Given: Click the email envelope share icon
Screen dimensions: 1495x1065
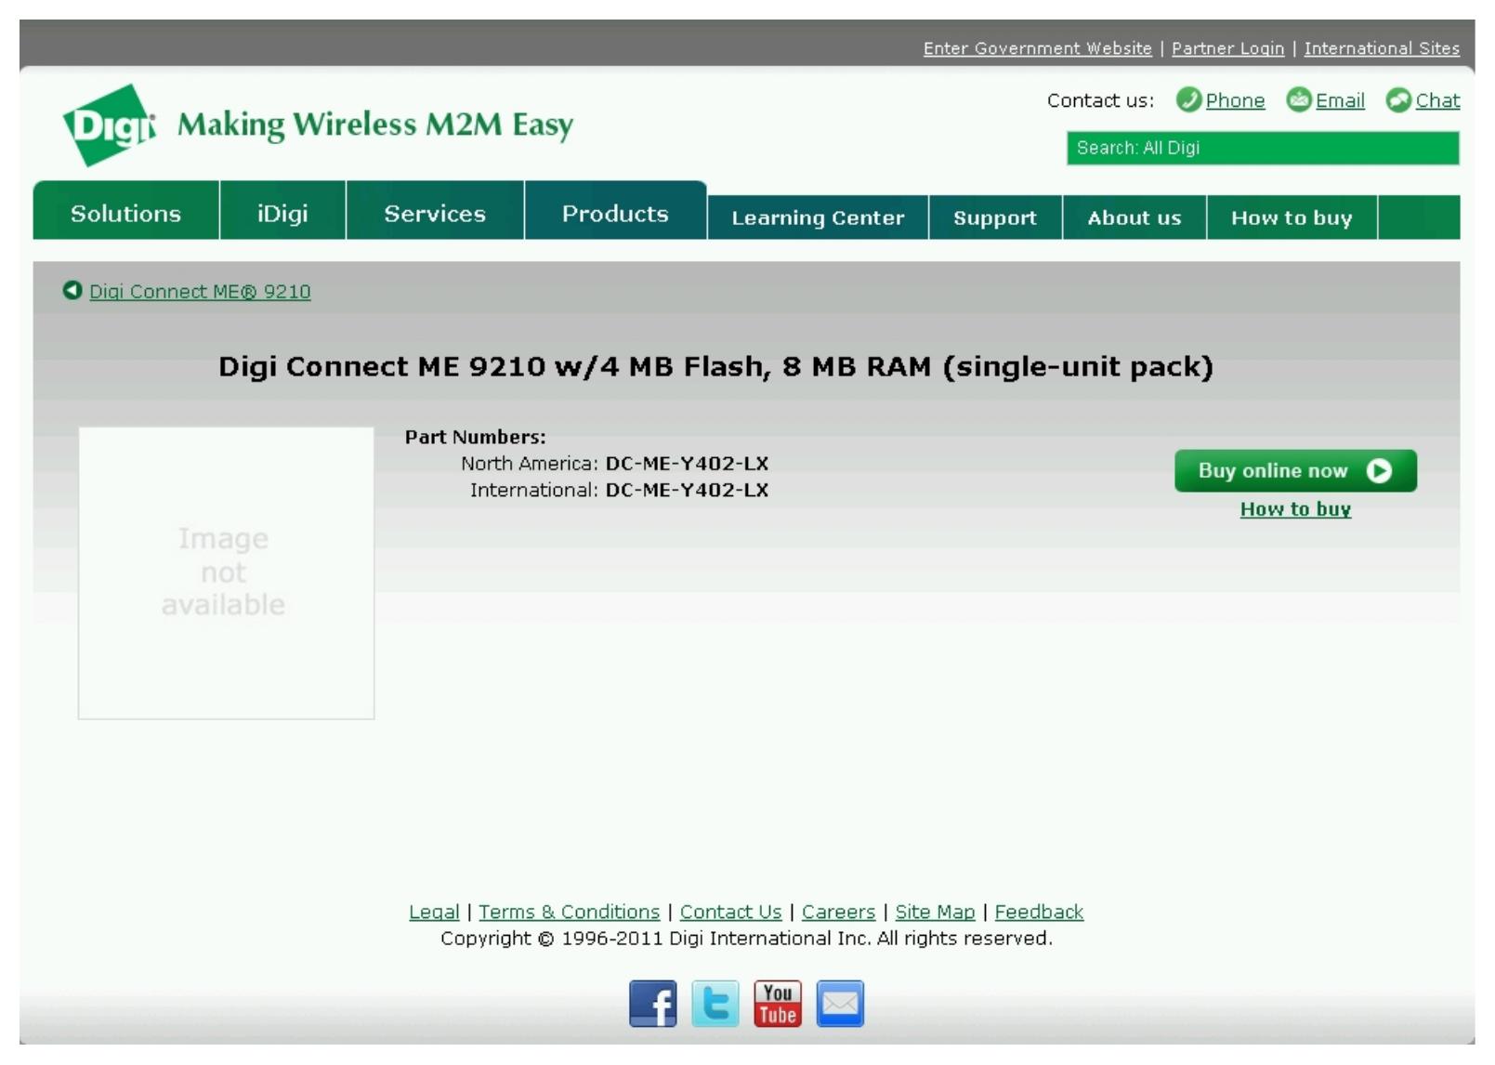Looking at the screenshot, I should point(840,1004).
